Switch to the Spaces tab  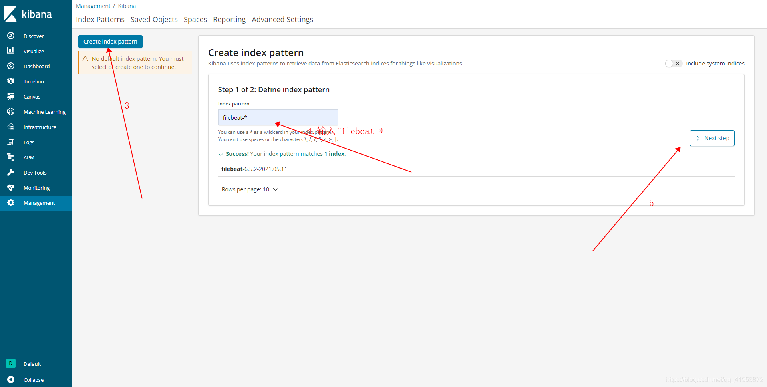[x=195, y=20]
